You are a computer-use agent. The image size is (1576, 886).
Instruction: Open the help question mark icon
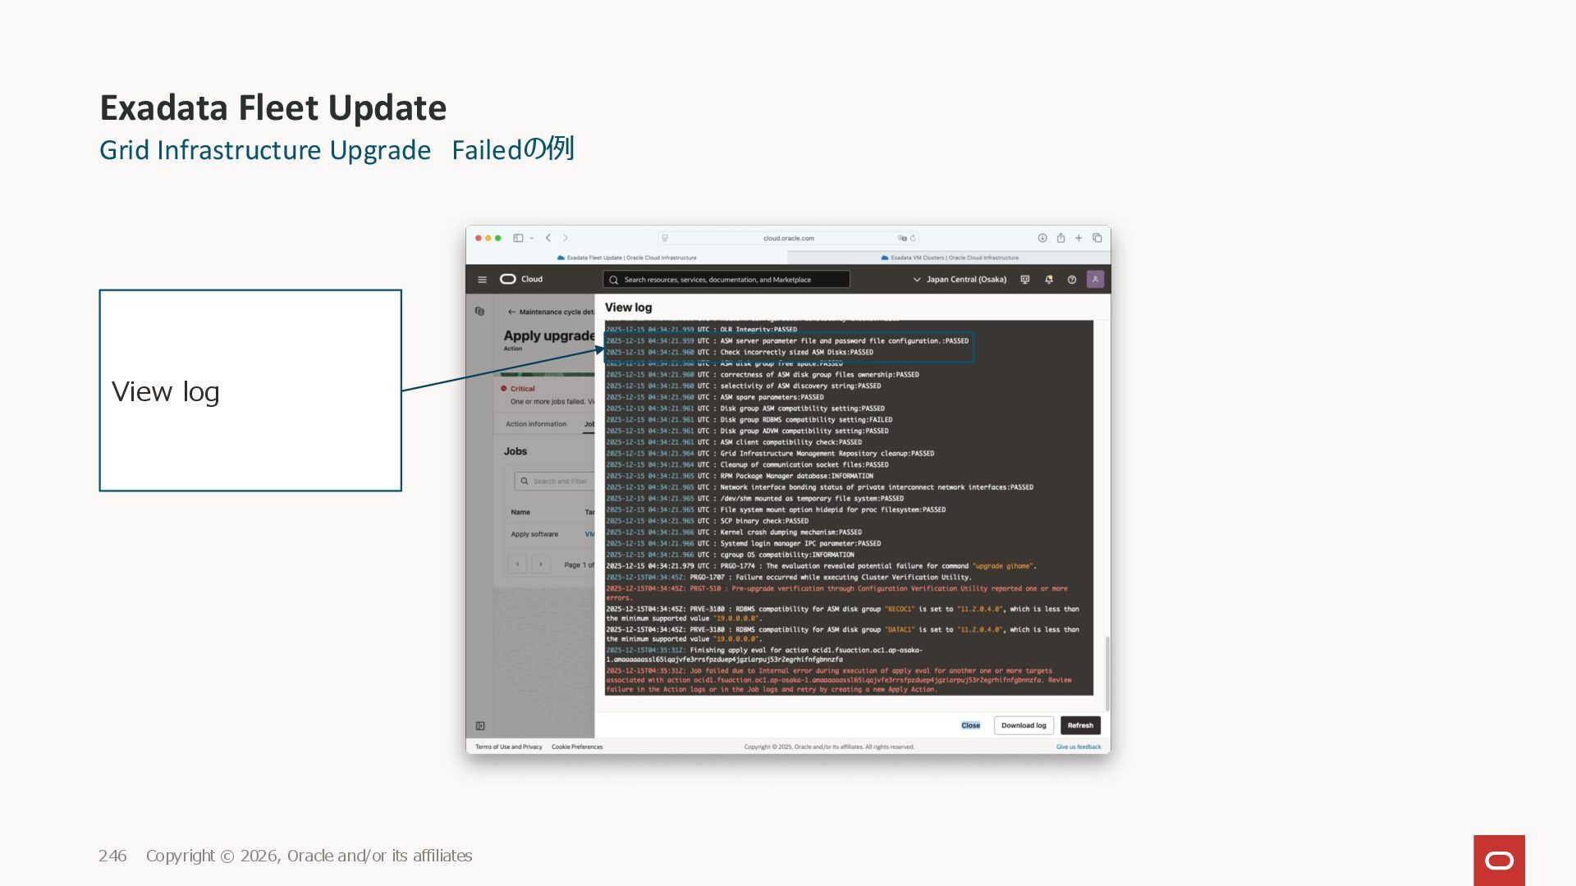click(1071, 280)
